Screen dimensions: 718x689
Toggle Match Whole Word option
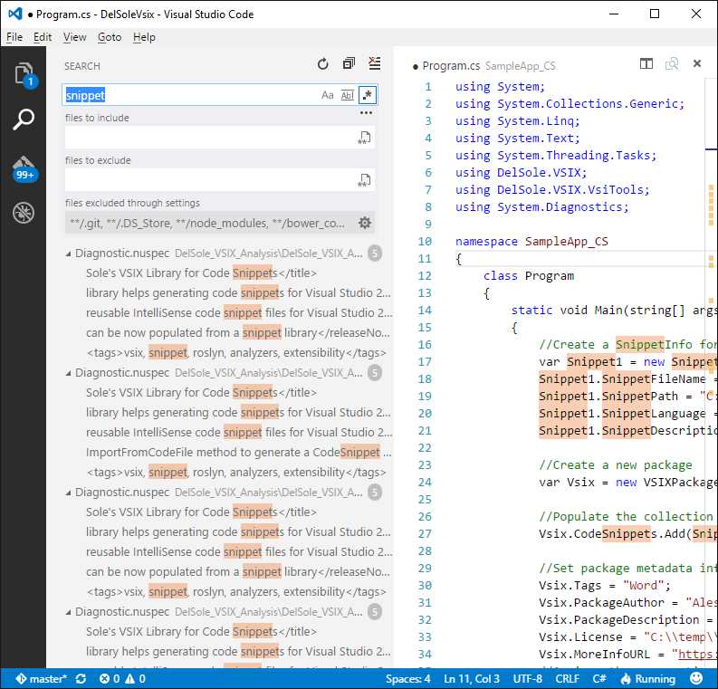click(x=348, y=95)
